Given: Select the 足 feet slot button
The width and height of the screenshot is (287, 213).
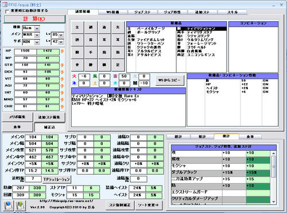Looking at the screenshot, I should (118, 65).
